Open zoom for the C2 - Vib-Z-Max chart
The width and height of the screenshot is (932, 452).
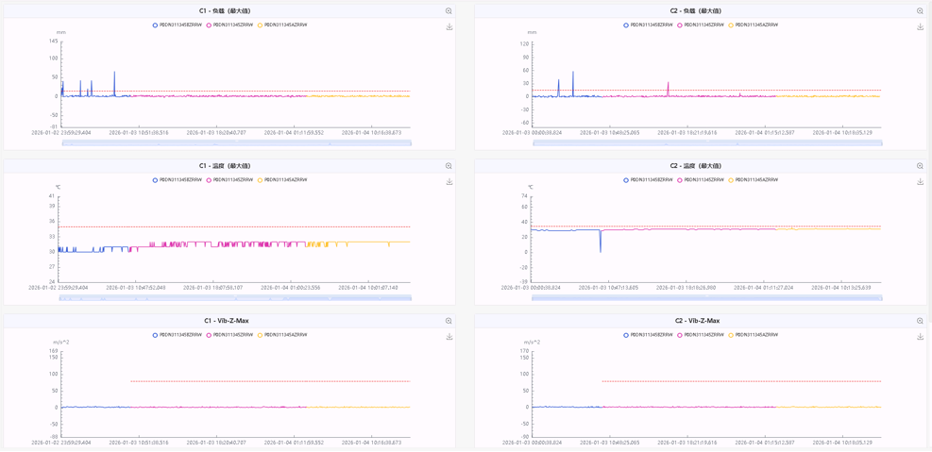(x=920, y=321)
